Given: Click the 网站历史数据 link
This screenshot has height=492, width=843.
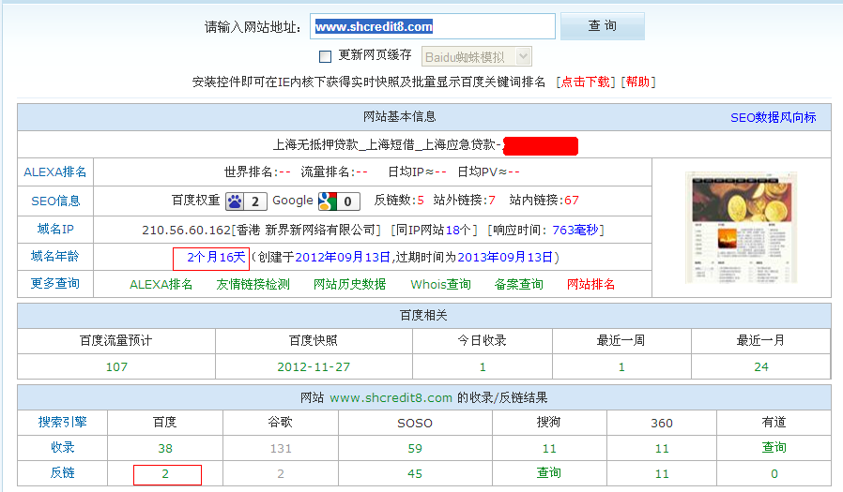Looking at the screenshot, I should [x=349, y=284].
